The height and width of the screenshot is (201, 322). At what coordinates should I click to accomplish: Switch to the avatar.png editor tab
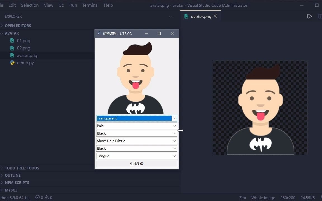pos(201,16)
